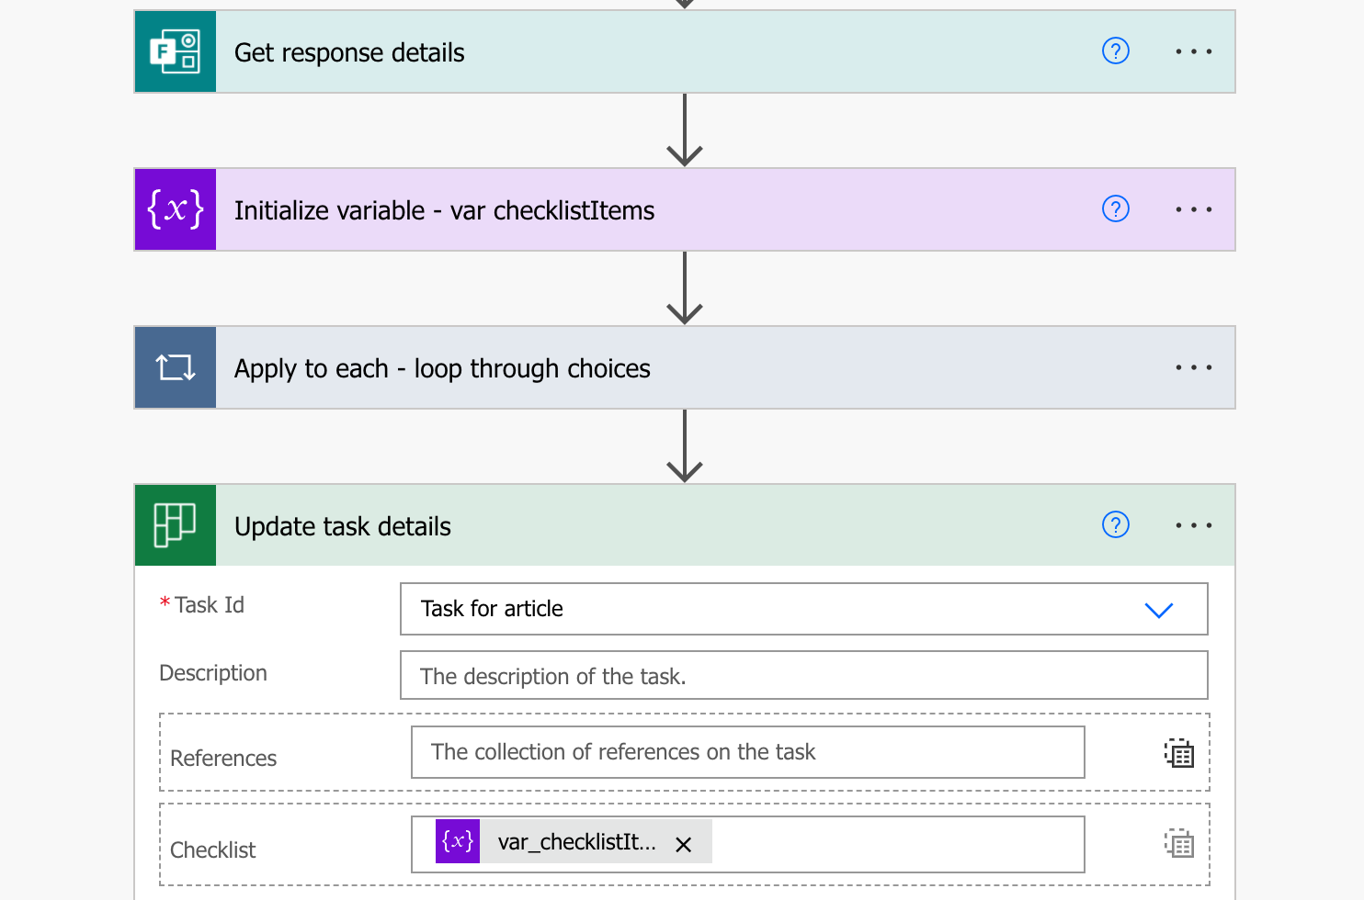Open the ellipsis menu for Initialize variable step
The height and width of the screenshot is (900, 1364).
1193,209
